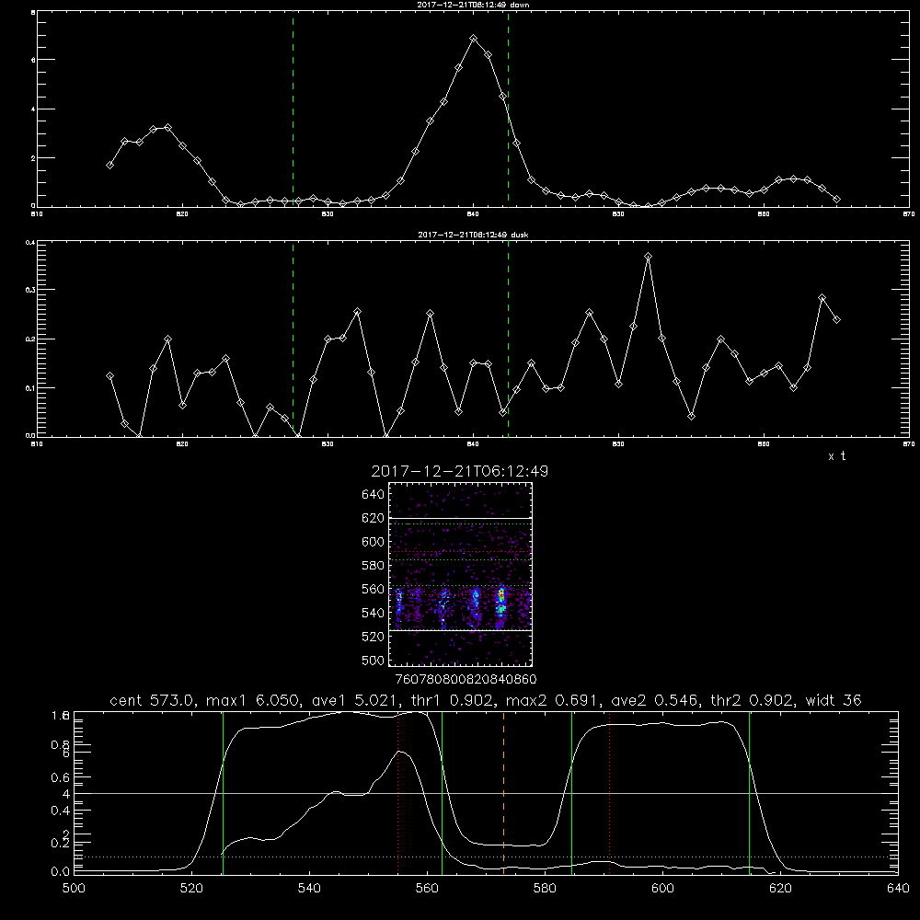Click the bottom plot x-axis label '540'

[x=309, y=889]
